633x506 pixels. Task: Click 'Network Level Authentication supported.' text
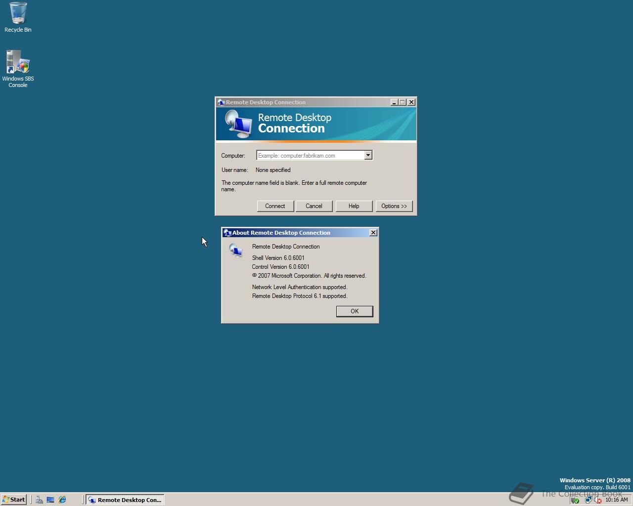300,287
